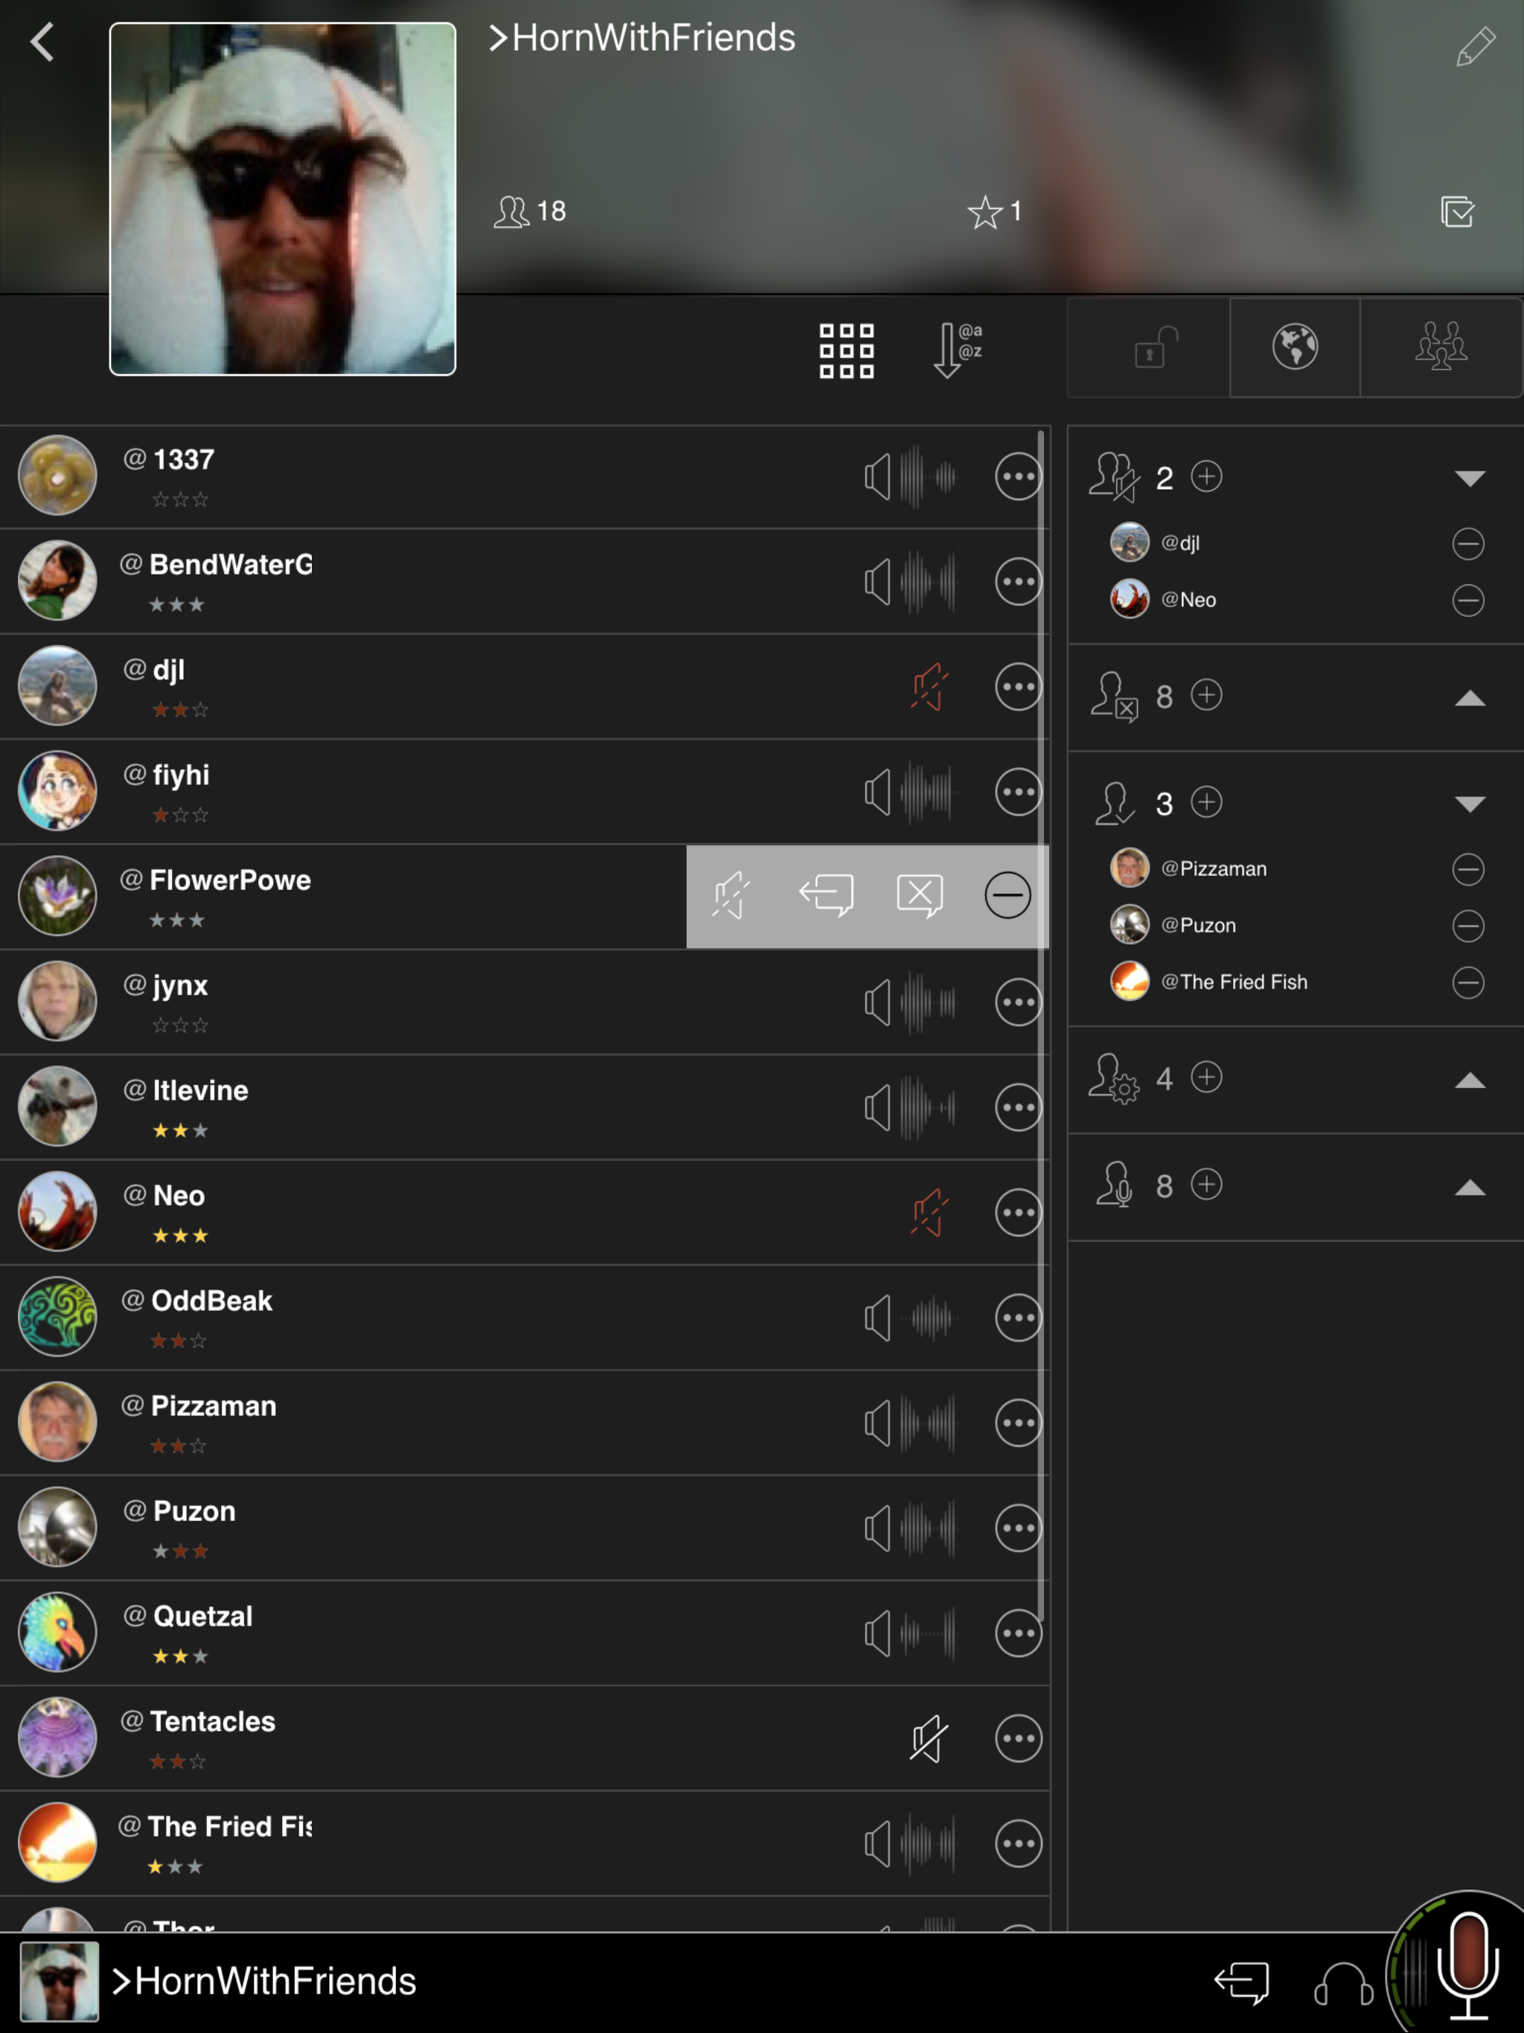
Task: Expand the blocked users group of 8
Action: pyautogui.click(x=1469, y=697)
